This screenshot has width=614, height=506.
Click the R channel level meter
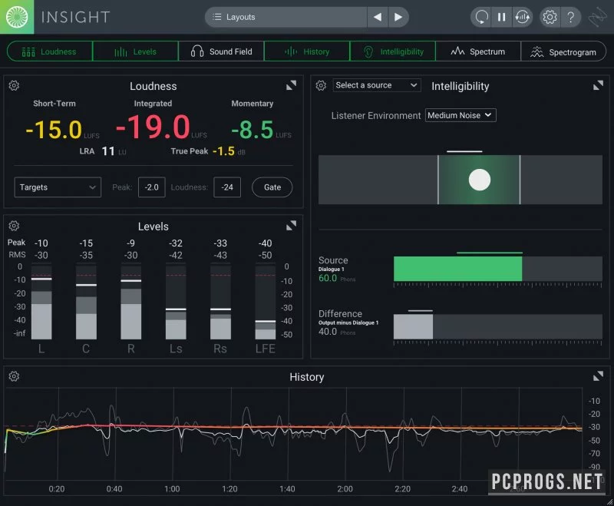click(x=130, y=302)
